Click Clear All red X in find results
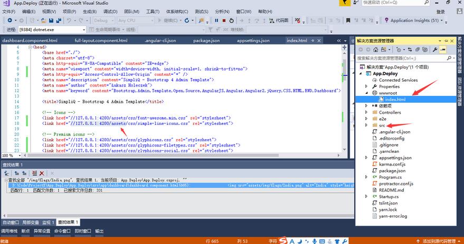464x244 pixels. click(x=42, y=173)
